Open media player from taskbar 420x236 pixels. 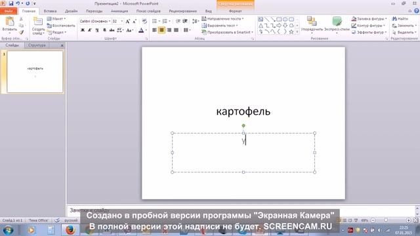click(x=31, y=230)
